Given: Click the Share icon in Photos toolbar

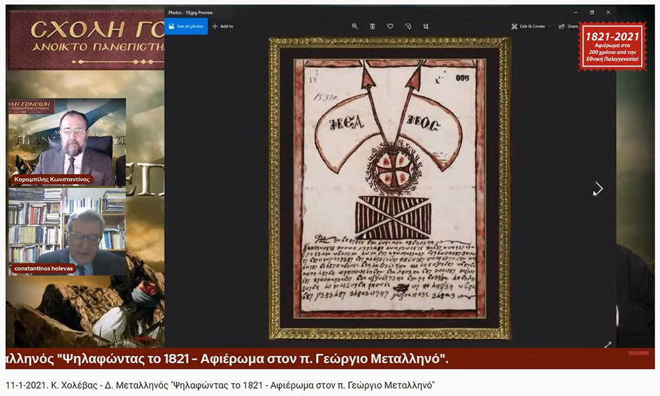Looking at the screenshot, I should 562,26.
